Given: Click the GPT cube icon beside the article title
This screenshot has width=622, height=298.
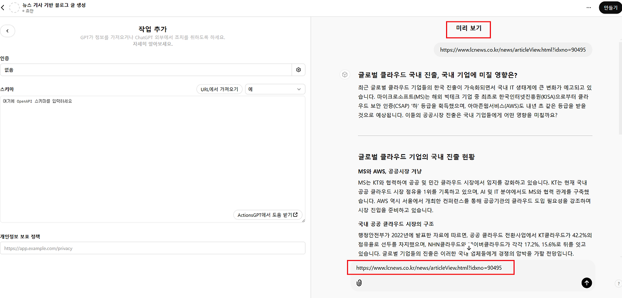Looking at the screenshot, I should pyautogui.click(x=345, y=74).
